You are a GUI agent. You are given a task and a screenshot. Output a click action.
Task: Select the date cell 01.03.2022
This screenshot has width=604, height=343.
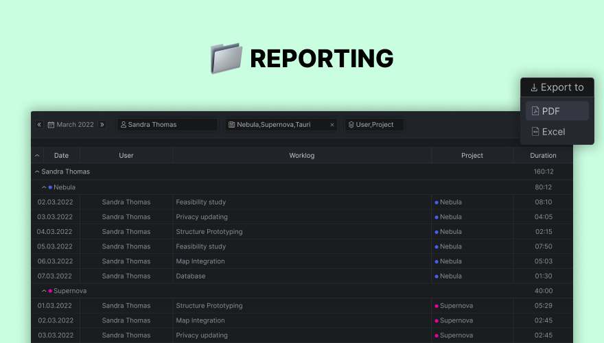pos(55,306)
